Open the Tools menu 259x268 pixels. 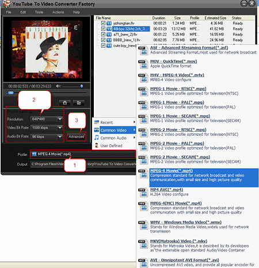[39, 12]
